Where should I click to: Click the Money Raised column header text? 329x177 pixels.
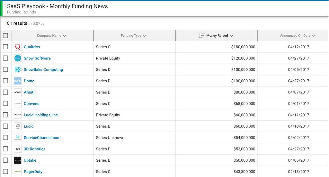pos(217,36)
